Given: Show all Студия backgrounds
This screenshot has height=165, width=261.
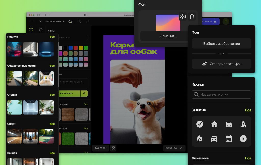Looking at the screenshot, I should [x=52, y=95].
